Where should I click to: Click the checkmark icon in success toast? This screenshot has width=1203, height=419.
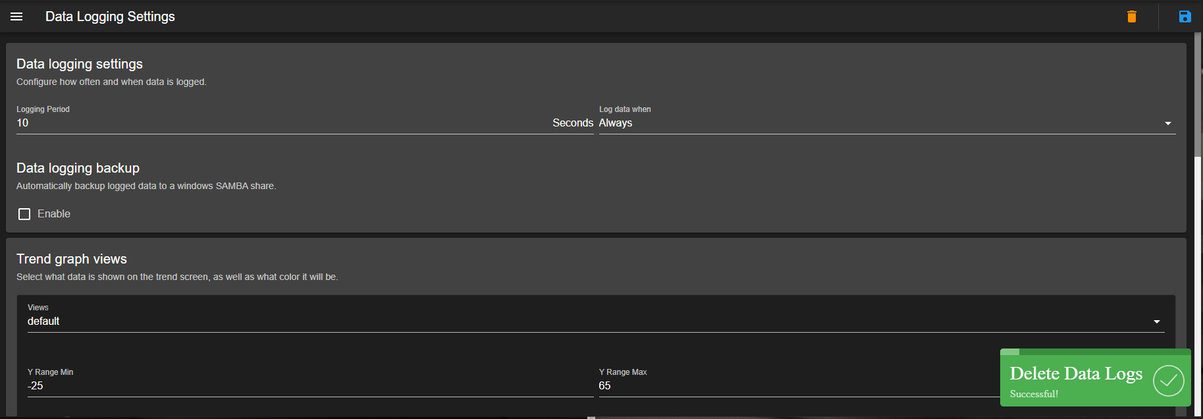1168,381
